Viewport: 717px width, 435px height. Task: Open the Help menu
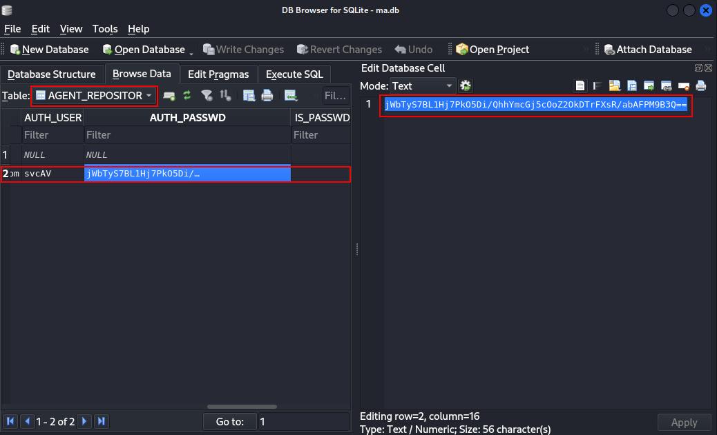point(139,29)
